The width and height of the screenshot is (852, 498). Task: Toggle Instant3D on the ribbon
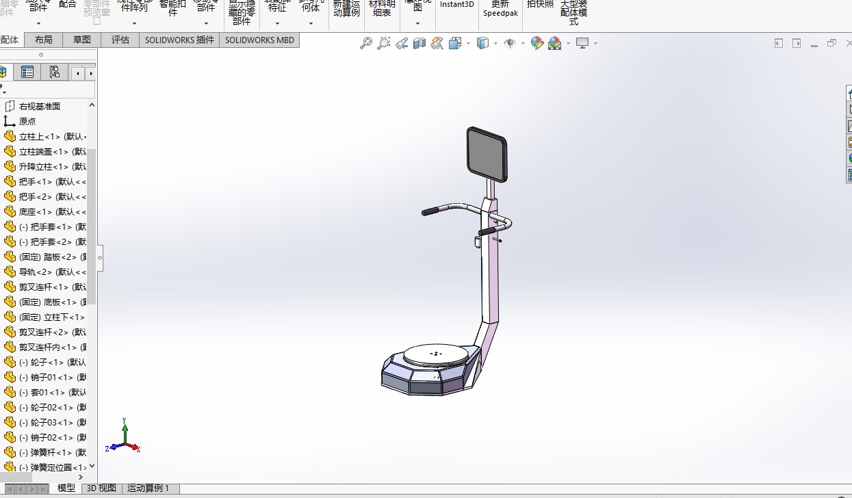[456, 5]
